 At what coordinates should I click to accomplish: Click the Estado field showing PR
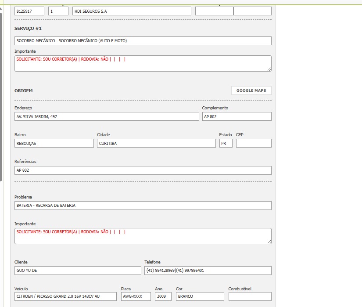pos(226,143)
